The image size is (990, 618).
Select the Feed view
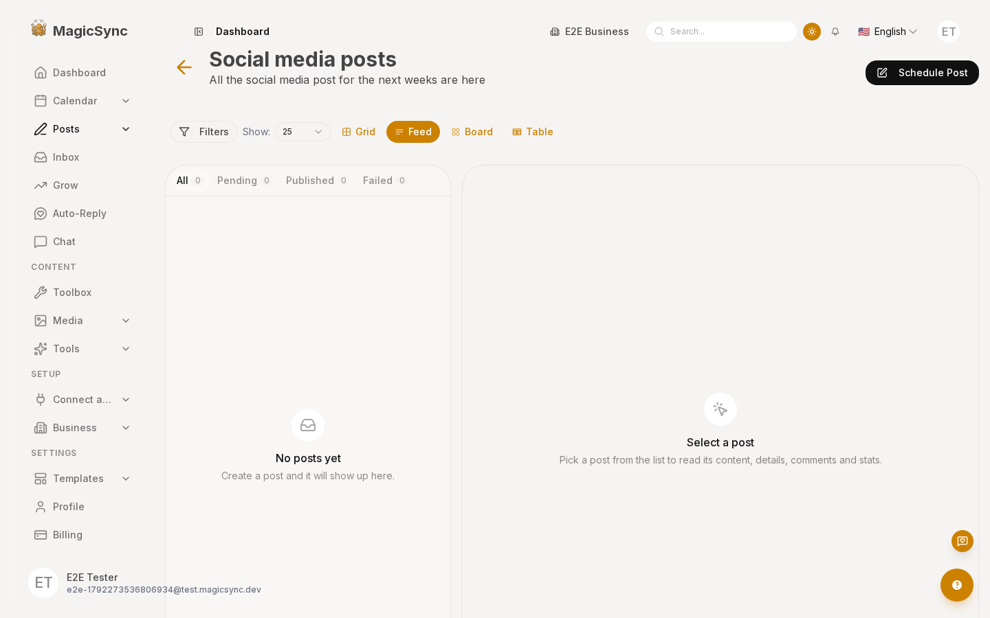(x=413, y=132)
